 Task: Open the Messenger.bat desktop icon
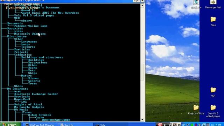coord(213,4)
